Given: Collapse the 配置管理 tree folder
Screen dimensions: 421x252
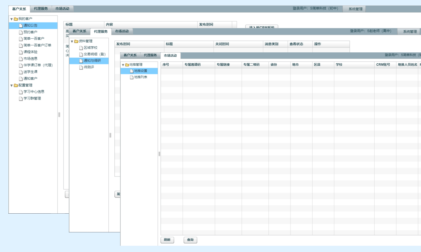Looking at the screenshot, I should point(12,86).
